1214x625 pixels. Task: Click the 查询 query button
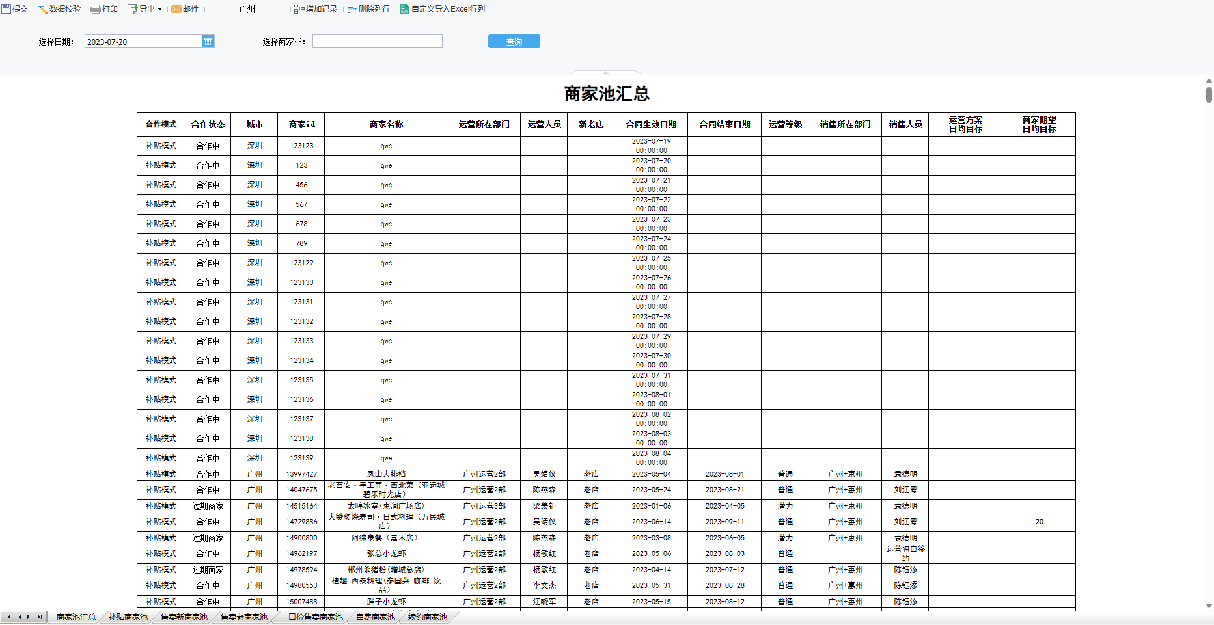[514, 42]
